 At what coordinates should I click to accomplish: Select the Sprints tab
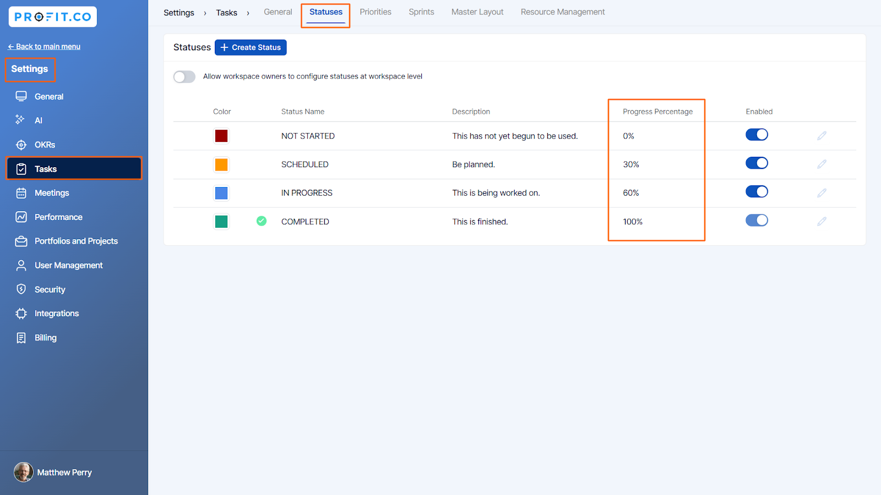(421, 12)
